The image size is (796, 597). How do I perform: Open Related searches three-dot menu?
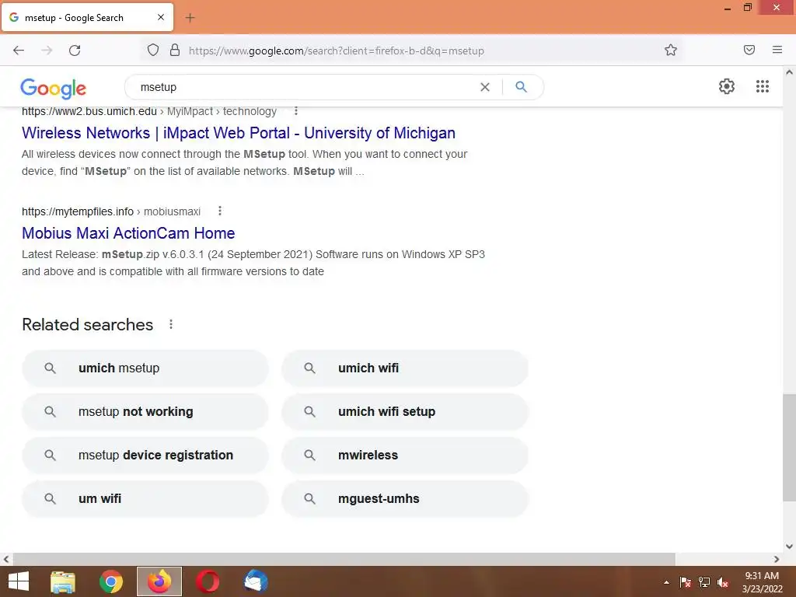[171, 324]
